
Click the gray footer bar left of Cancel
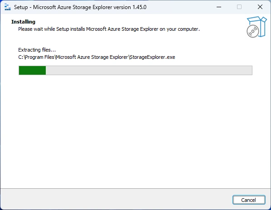pyautogui.click(x=116, y=199)
